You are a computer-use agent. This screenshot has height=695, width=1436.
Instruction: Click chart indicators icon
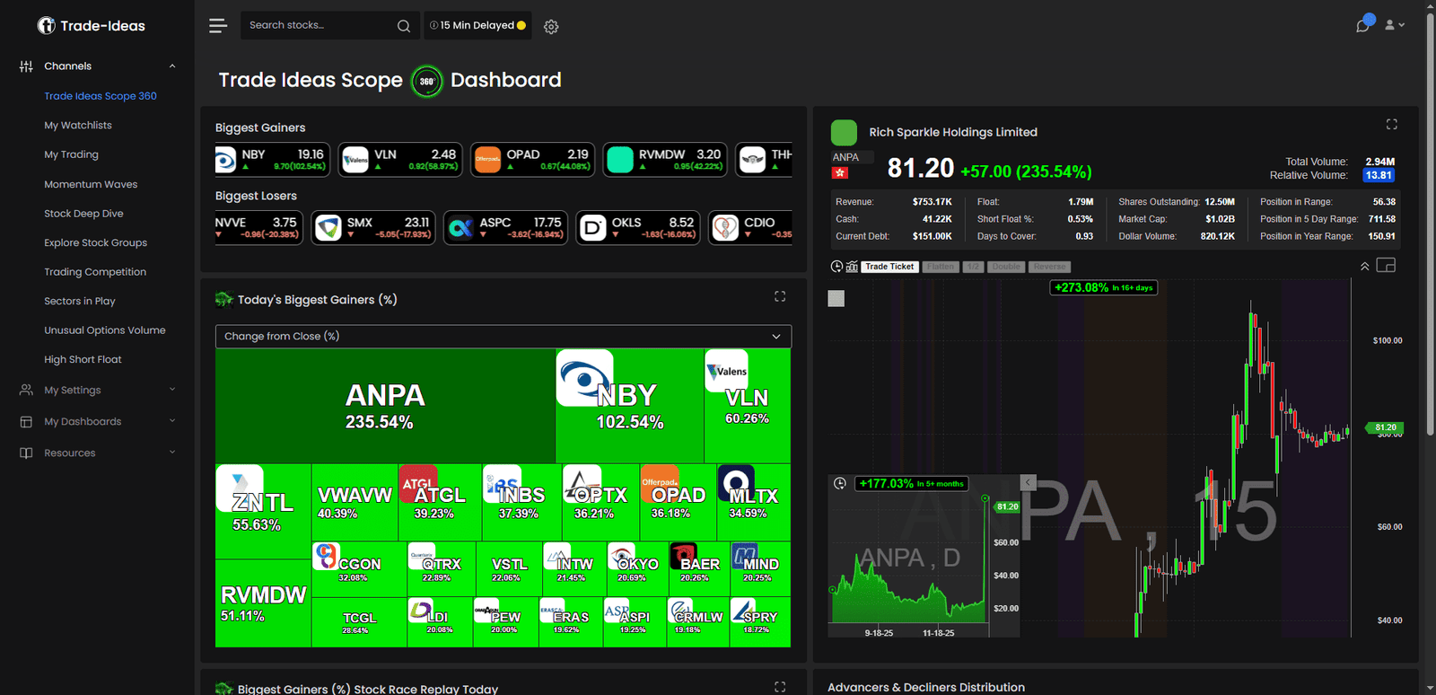coord(852,267)
